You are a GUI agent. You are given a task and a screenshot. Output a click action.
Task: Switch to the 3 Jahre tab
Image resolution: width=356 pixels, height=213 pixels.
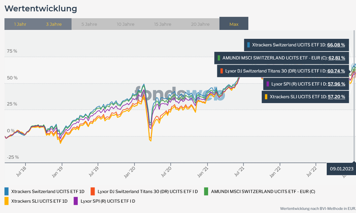pyautogui.click(x=54, y=24)
